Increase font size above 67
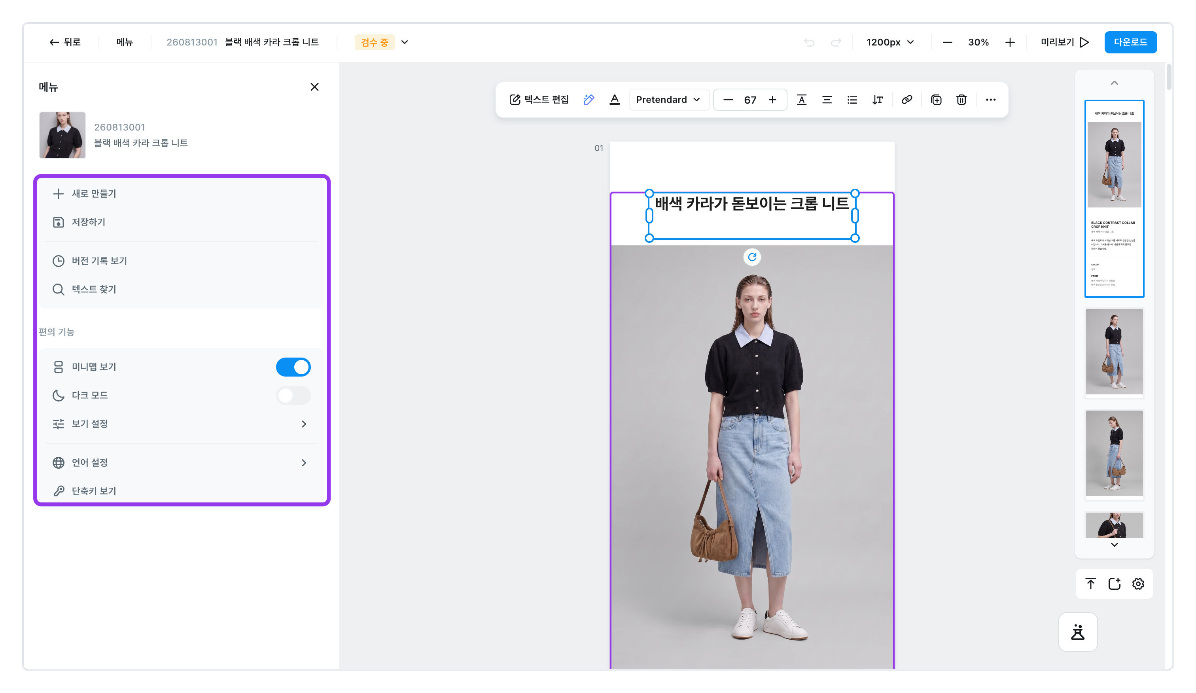The width and height of the screenshot is (1196, 693). coord(773,100)
